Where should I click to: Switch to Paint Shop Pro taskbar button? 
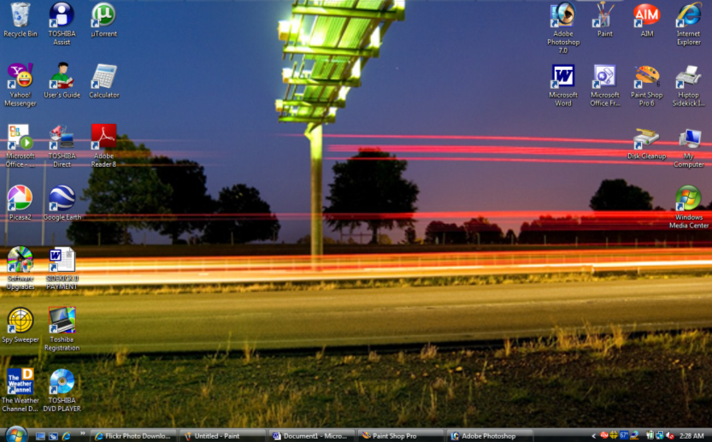(x=401, y=436)
